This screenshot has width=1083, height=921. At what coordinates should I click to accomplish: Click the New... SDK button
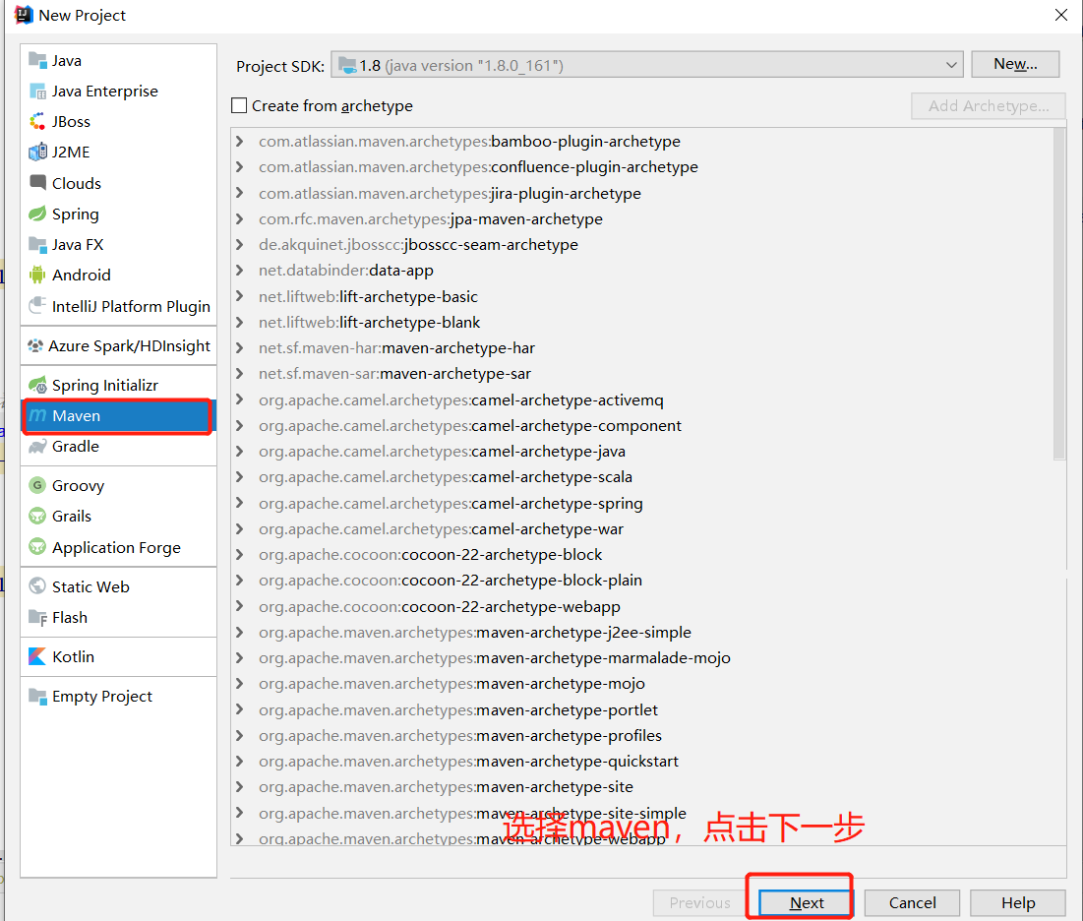click(1014, 64)
